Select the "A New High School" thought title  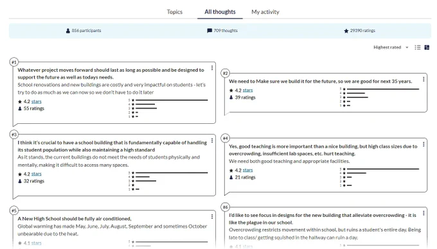(75, 219)
